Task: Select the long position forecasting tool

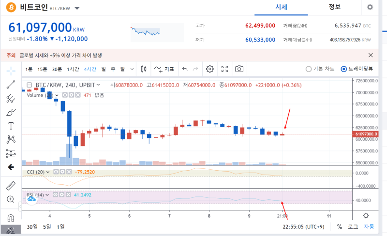Action: point(11,153)
